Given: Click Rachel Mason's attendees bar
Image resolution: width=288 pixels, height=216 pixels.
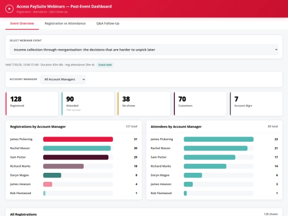Looking at the screenshot, I should (x=215, y=148).
